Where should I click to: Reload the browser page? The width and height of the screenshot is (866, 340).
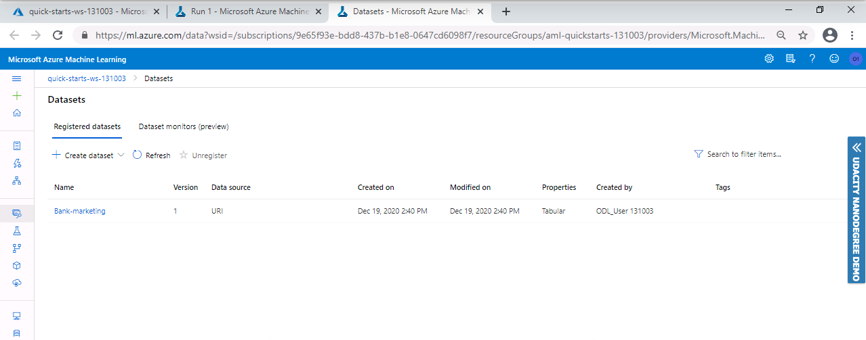pyautogui.click(x=58, y=35)
